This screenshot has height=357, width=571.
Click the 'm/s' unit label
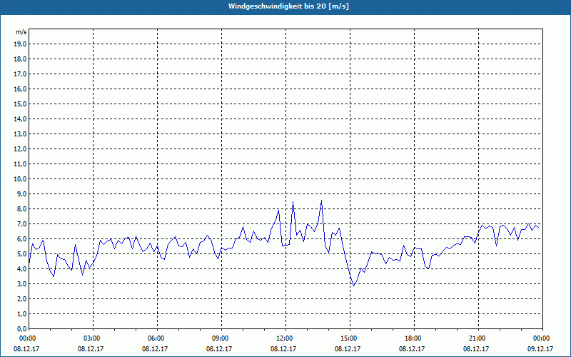pos(21,32)
